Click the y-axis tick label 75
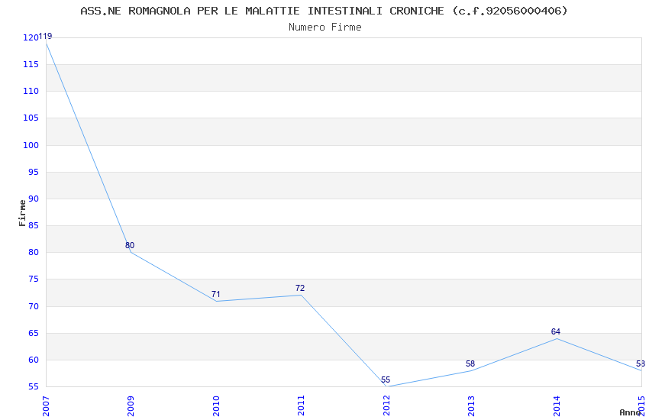The image size is (649, 420). click(34, 279)
